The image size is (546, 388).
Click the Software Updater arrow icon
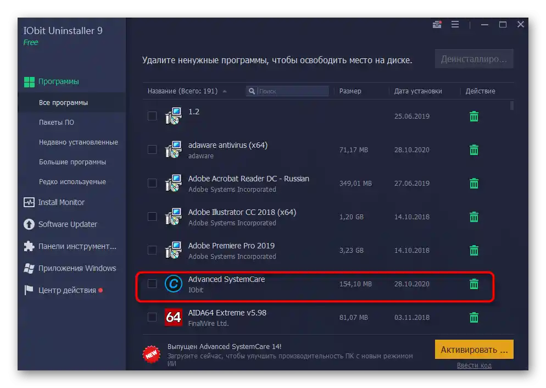29,224
